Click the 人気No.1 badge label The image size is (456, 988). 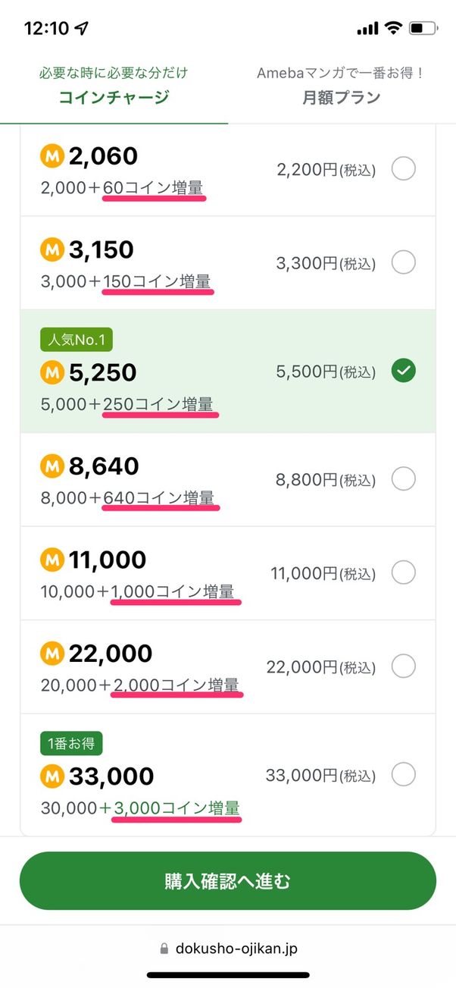pyautogui.click(x=76, y=340)
